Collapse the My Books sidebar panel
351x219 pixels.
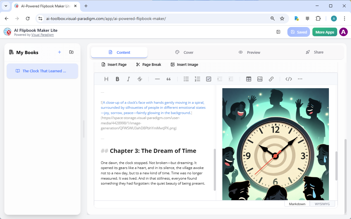point(278,32)
